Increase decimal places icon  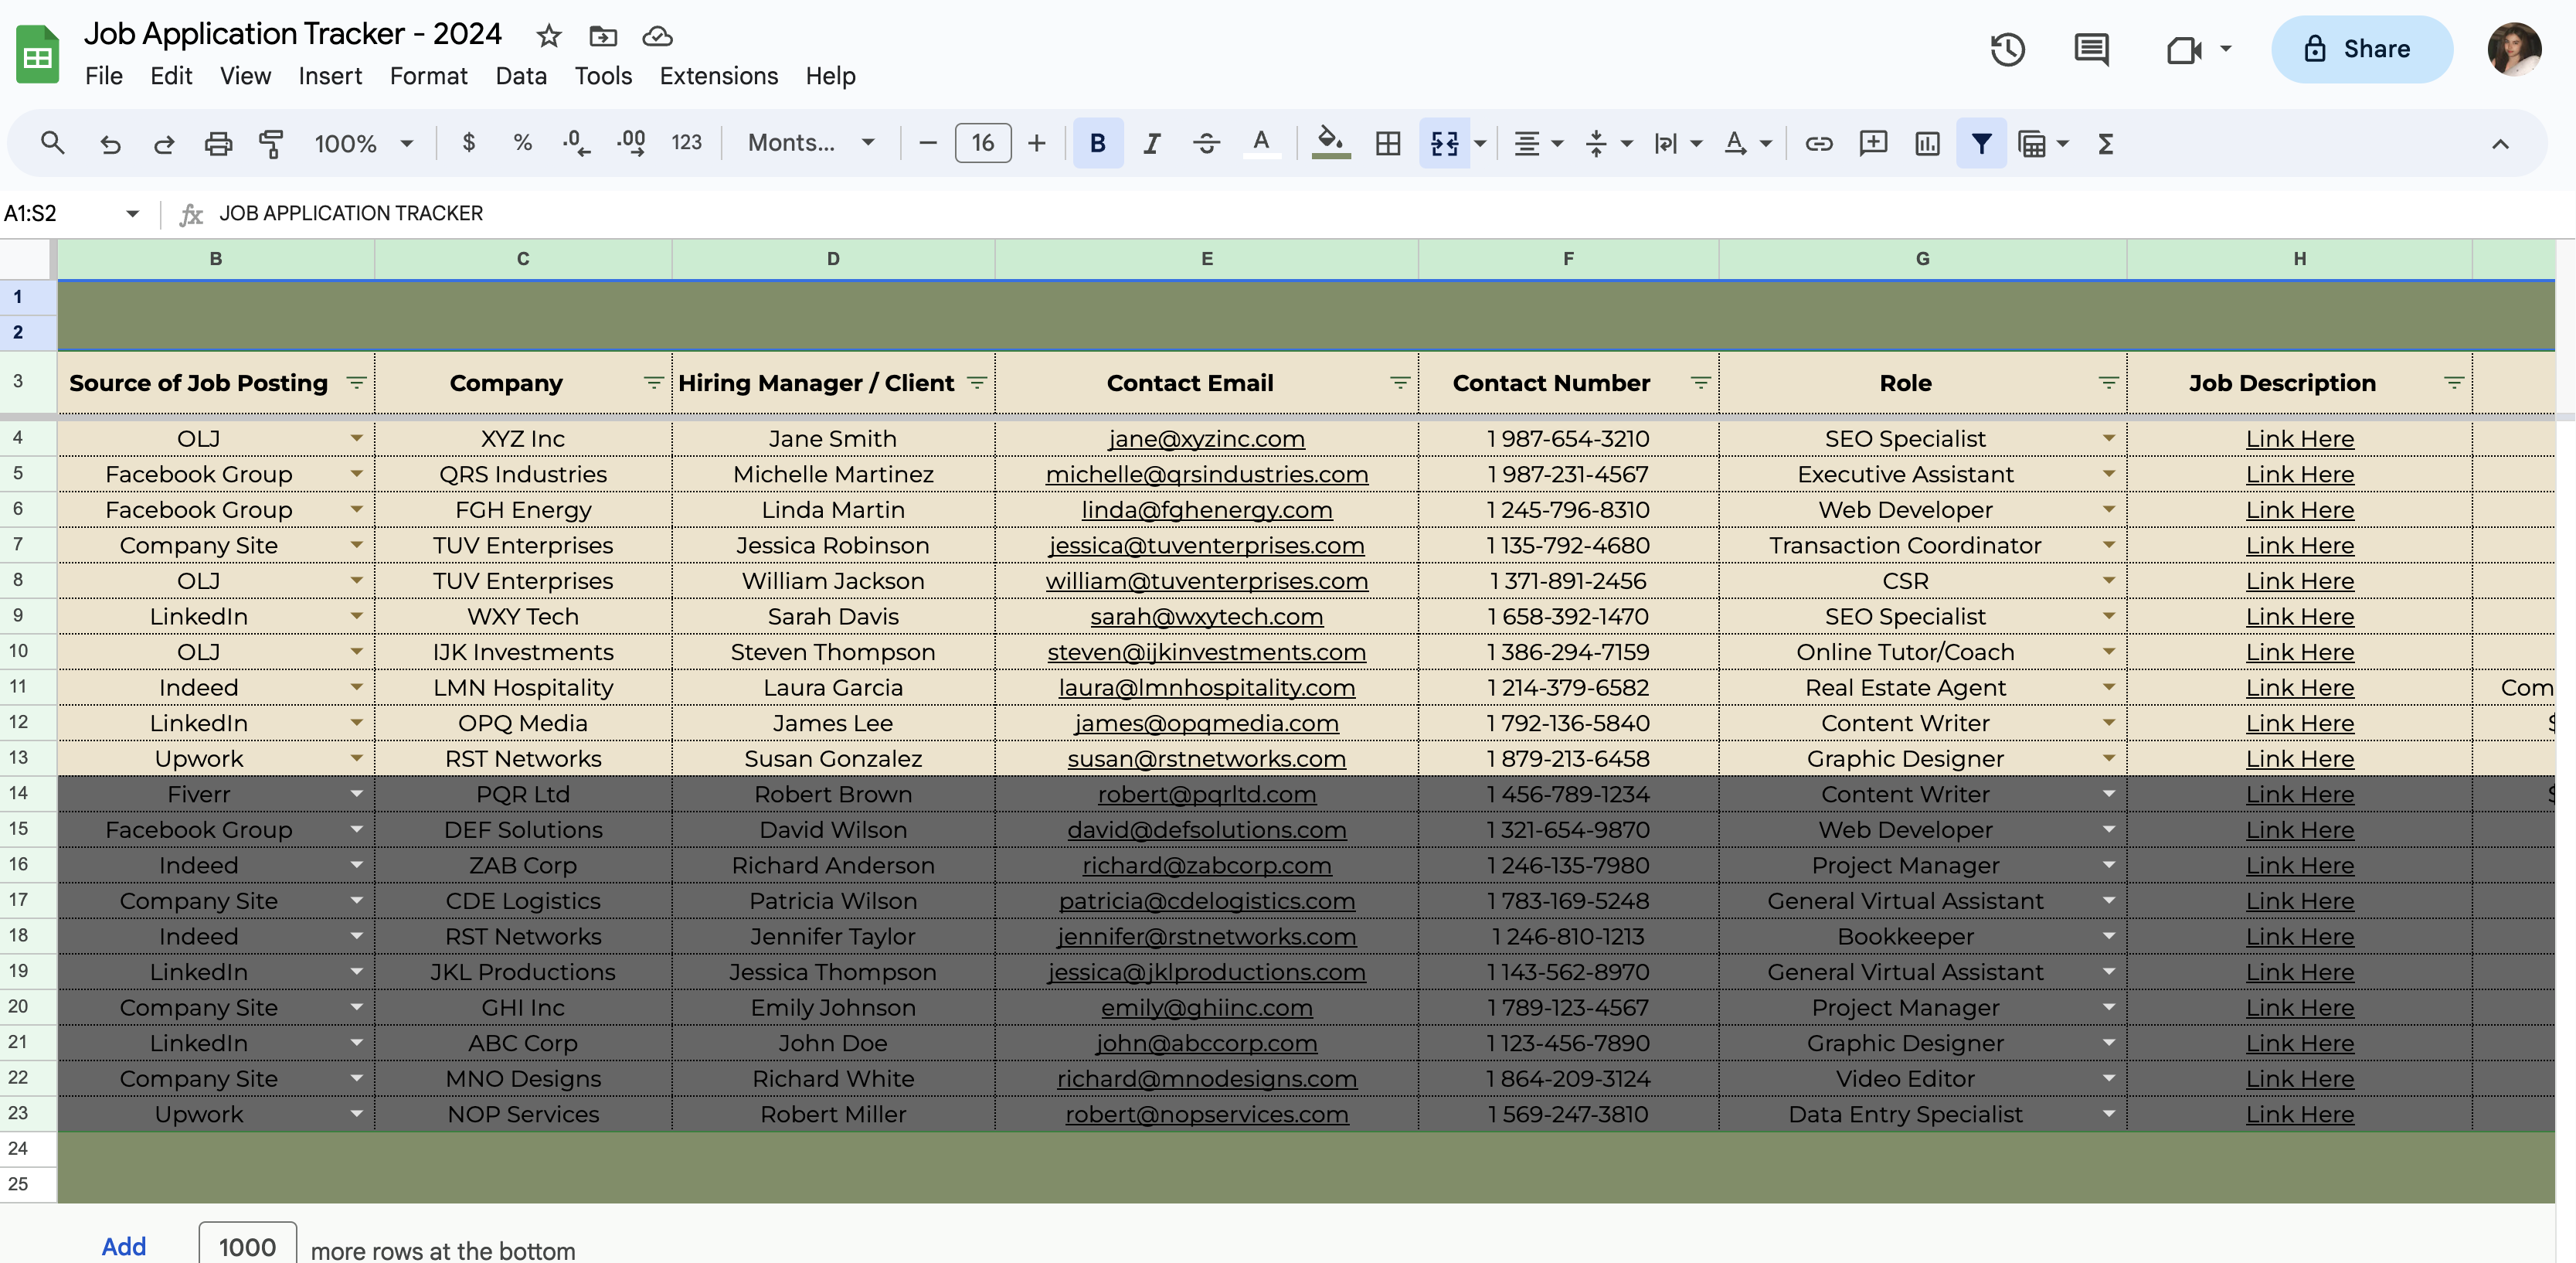pyautogui.click(x=631, y=143)
